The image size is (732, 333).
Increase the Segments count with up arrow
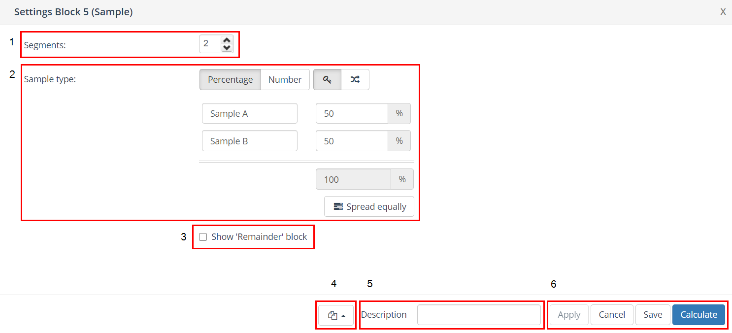click(227, 40)
